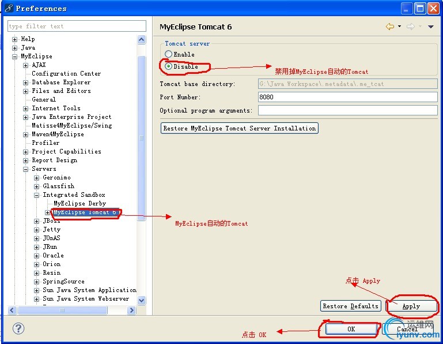
Task: Expand the Maven4MyEclipse node
Action: coord(26,134)
